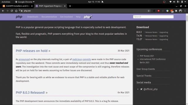Click the red circular tray icon
The image size is (188, 105).
coord(164,2)
